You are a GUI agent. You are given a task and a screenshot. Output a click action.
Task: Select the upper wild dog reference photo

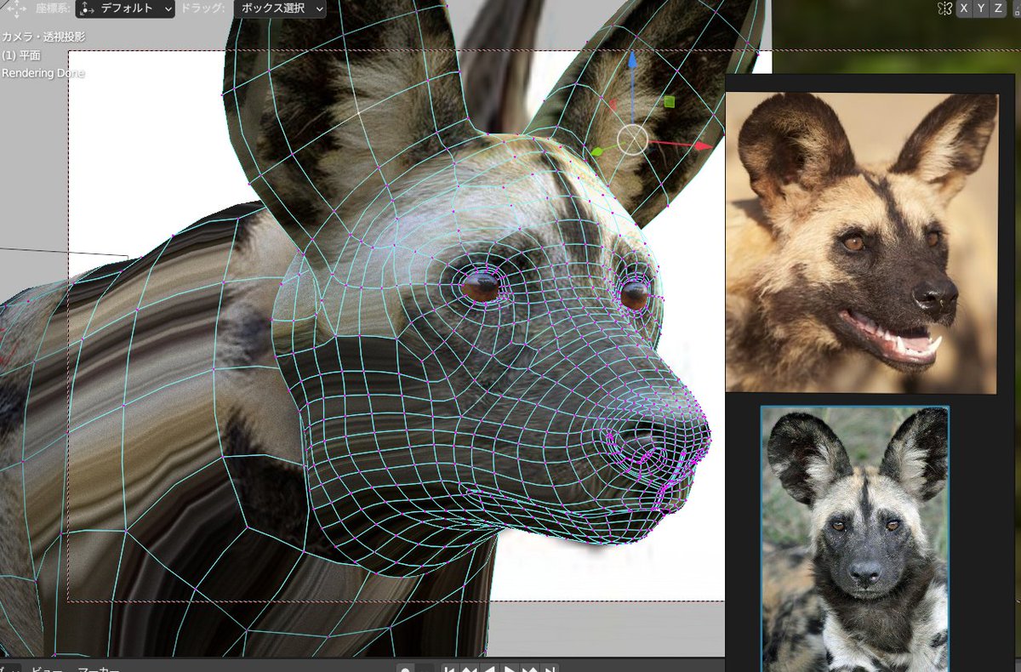tap(860, 242)
